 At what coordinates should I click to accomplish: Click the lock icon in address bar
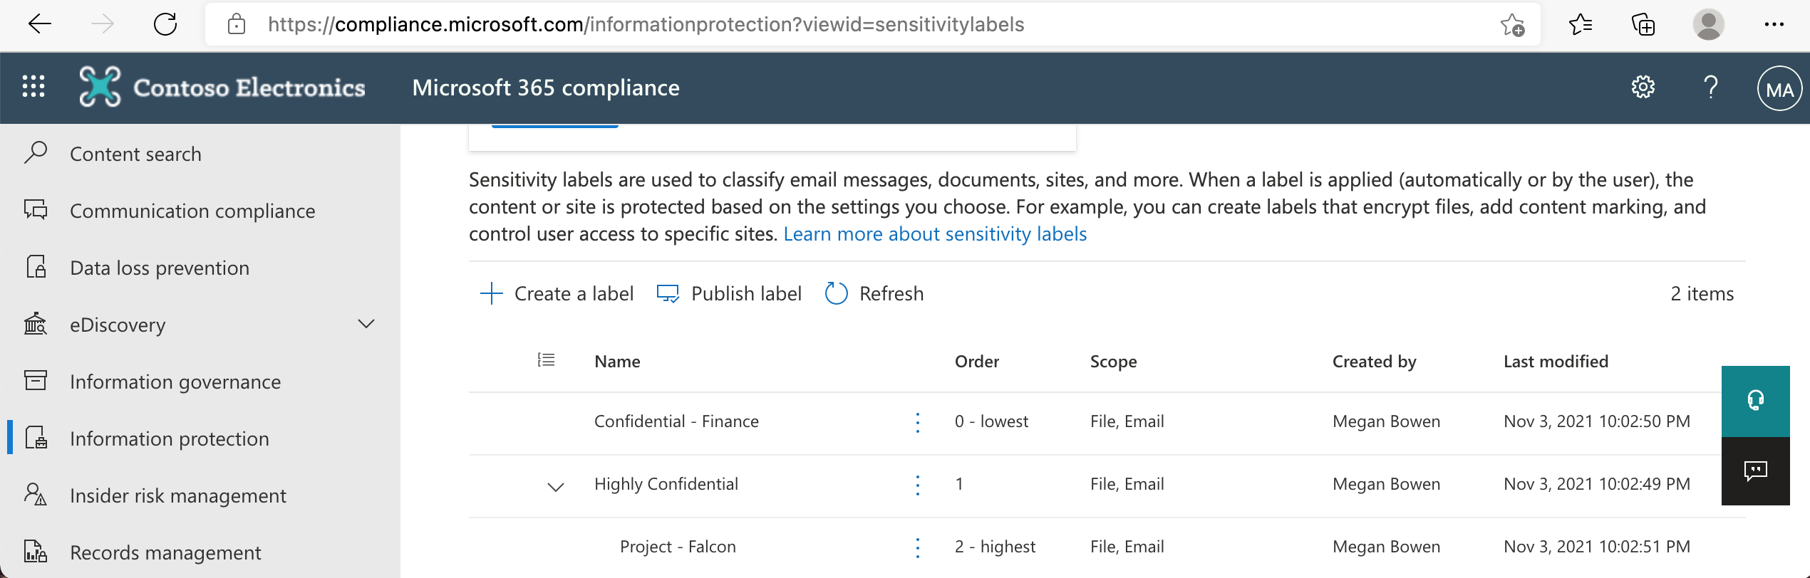(237, 25)
